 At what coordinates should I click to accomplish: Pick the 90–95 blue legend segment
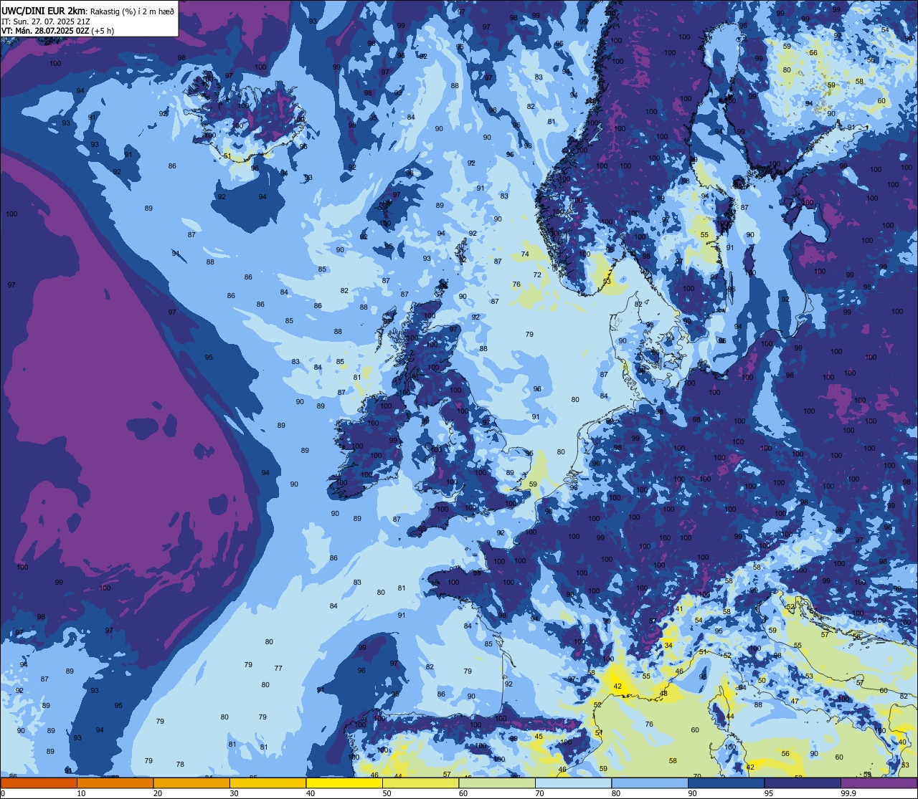[x=726, y=783]
